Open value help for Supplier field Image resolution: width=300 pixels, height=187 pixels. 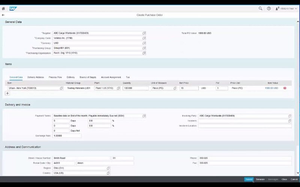pyautogui.click(x=144, y=33)
